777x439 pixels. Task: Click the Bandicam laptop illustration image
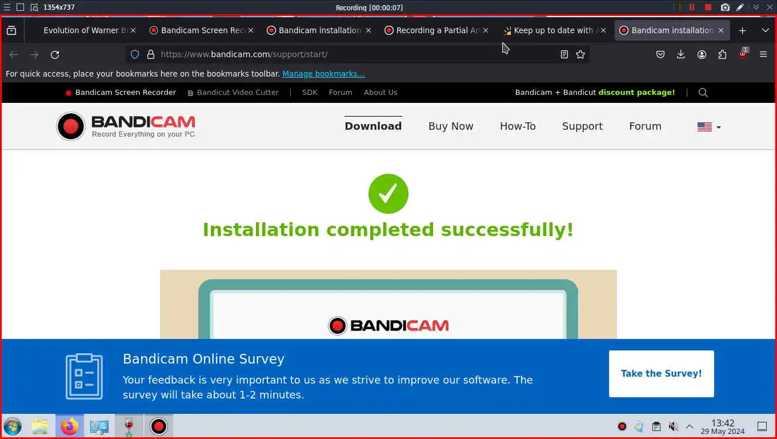pos(388,305)
